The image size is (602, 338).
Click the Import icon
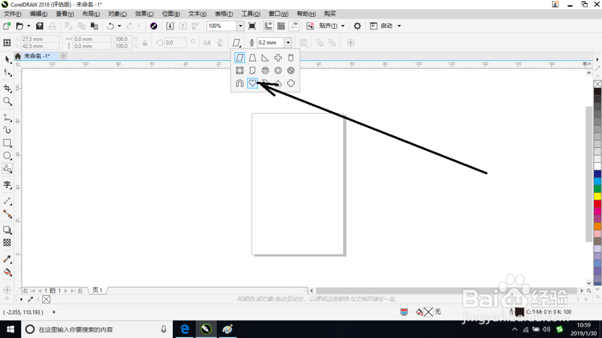tap(170, 26)
